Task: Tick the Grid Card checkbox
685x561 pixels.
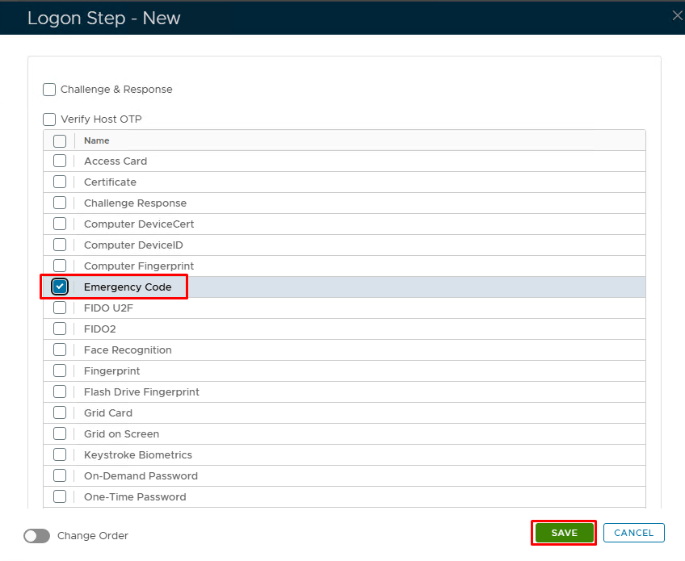Action: 60,413
